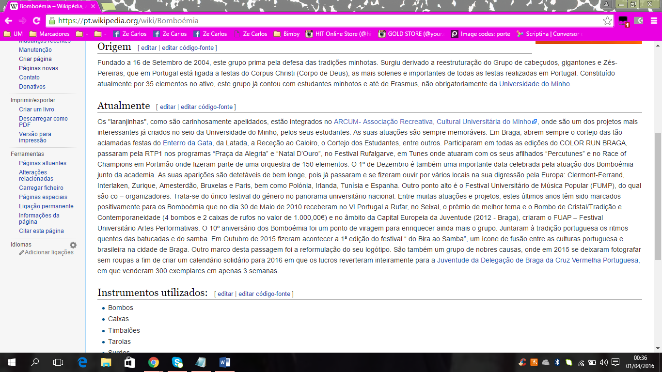The image size is (662, 372).
Task: Click the gear icon next to Idiomas
Action: pyautogui.click(x=73, y=245)
